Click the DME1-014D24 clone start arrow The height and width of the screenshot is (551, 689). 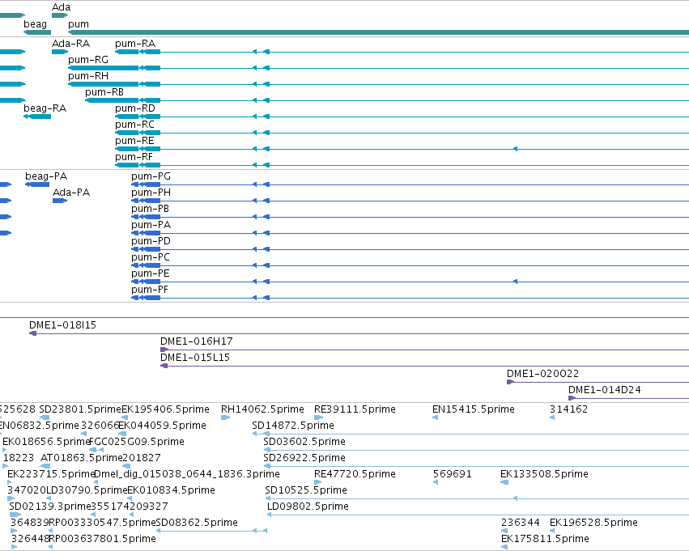click(572, 398)
